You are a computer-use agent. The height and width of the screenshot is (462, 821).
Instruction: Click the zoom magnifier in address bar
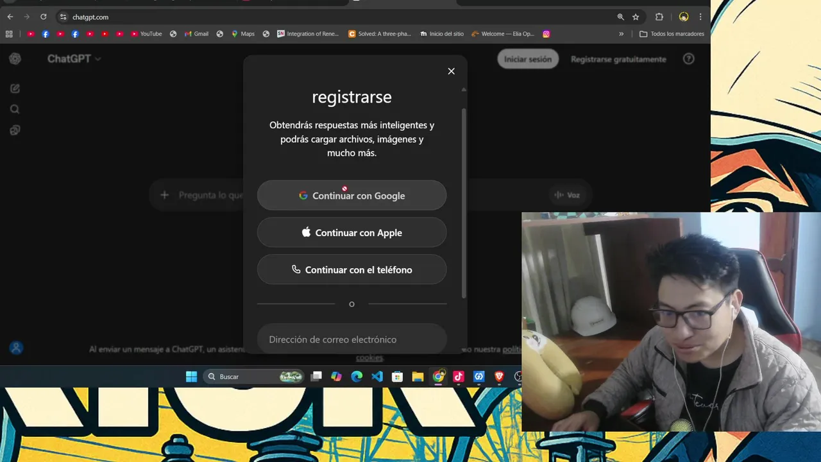620,17
